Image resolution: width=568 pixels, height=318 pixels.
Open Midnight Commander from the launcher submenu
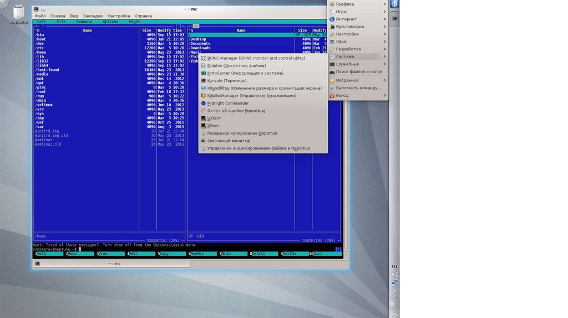pyautogui.click(x=227, y=103)
